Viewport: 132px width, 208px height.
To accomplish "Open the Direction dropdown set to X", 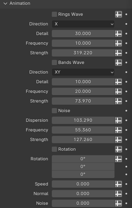I will coord(83,24).
